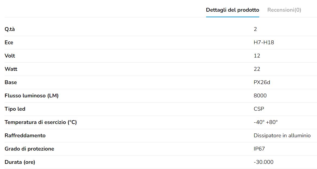Click the Flusso luminoso (LM) label

[x=31, y=96]
